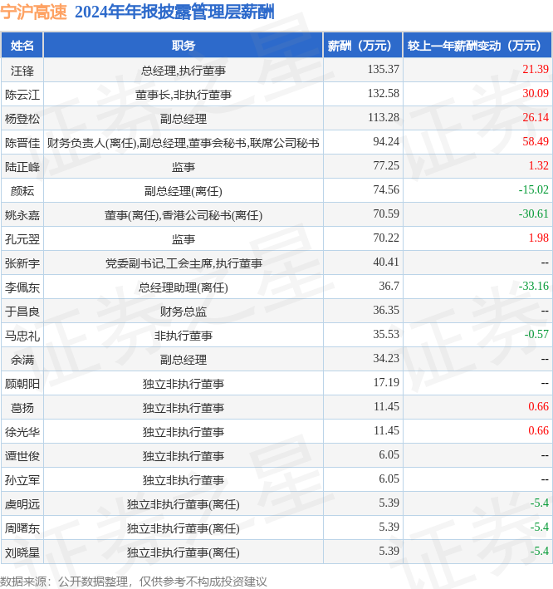This screenshot has width=553, height=589.
Task: Click the change value 30.09
Action: [x=536, y=93]
